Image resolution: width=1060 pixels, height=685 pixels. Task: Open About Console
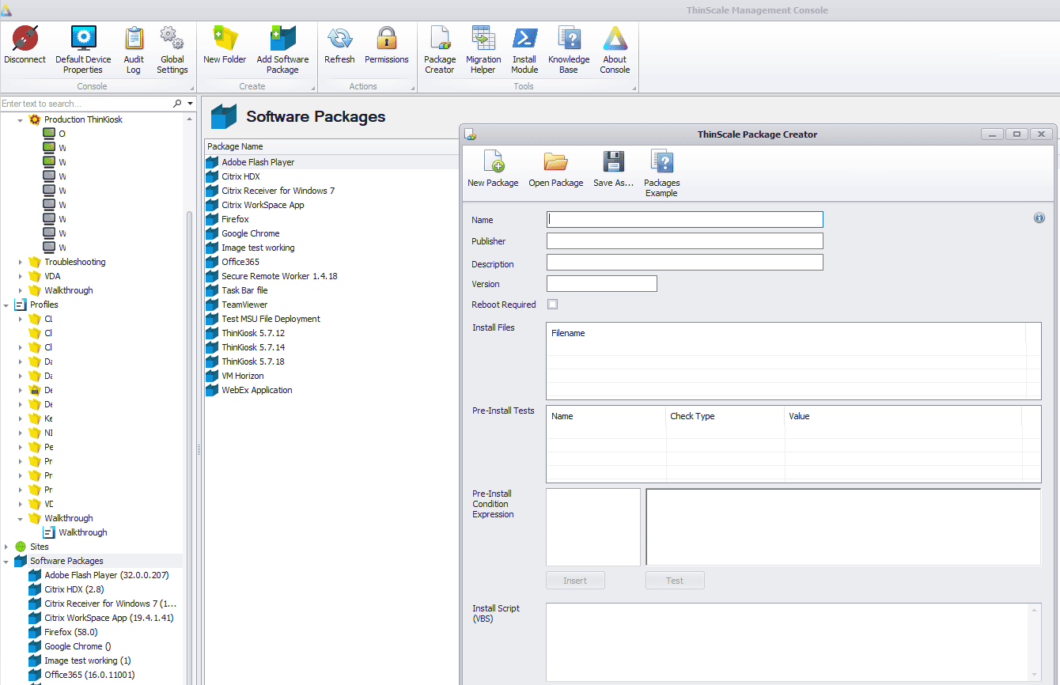point(615,50)
